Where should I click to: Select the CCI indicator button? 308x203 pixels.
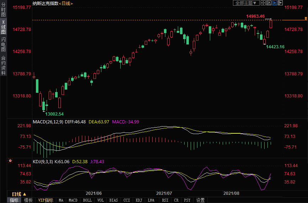127,200
